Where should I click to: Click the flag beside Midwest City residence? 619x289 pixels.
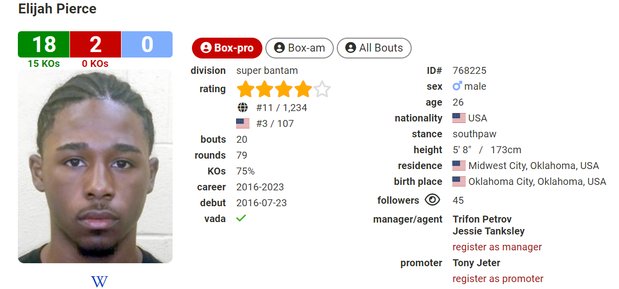pos(459,166)
